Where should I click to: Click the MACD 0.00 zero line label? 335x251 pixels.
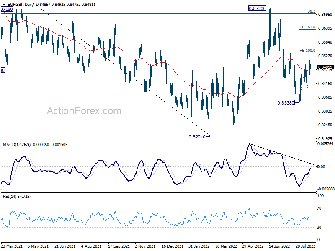[x=321, y=166]
